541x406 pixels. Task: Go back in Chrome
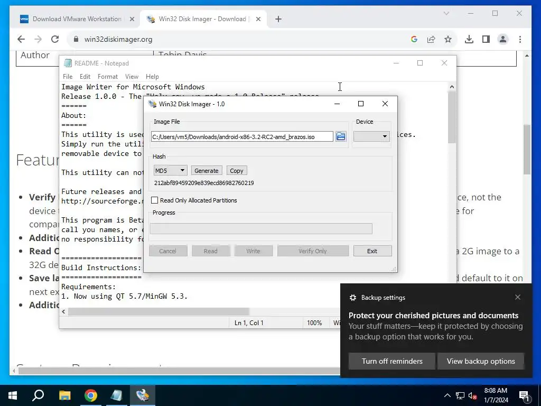[21, 39]
